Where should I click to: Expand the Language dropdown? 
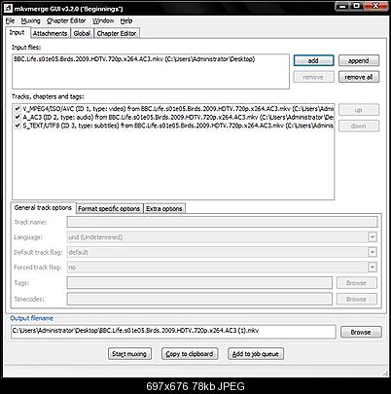coord(373,237)
